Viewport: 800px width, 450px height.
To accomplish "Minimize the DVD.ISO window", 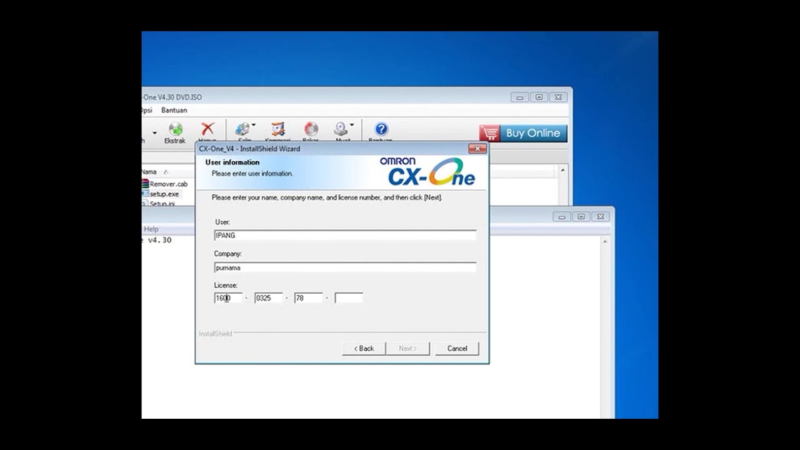I will [x=519, y=97].
